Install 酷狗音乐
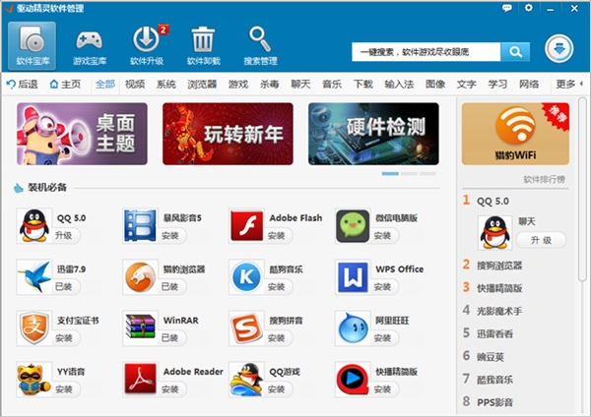Viewport: 591px width, 417px height. point(278,287)
